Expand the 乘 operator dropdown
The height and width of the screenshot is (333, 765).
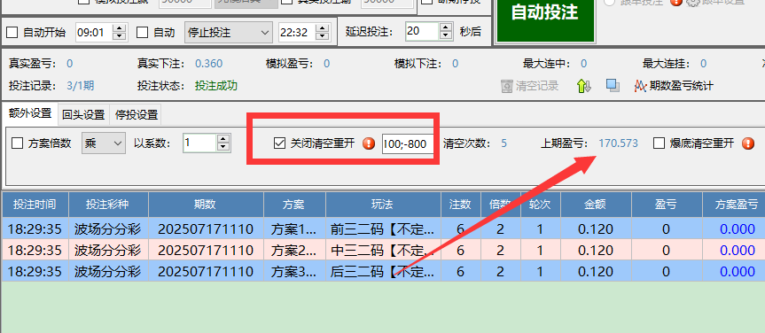104,143
